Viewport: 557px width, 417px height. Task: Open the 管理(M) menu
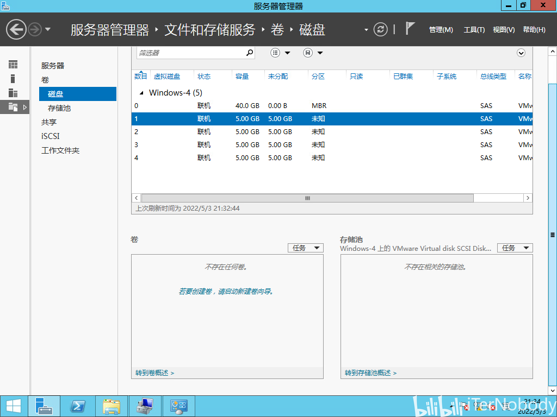(441, 30)
